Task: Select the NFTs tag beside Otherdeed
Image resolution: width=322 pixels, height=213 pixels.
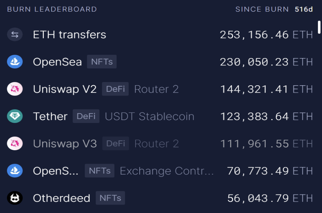Action: tap(110, 198)
